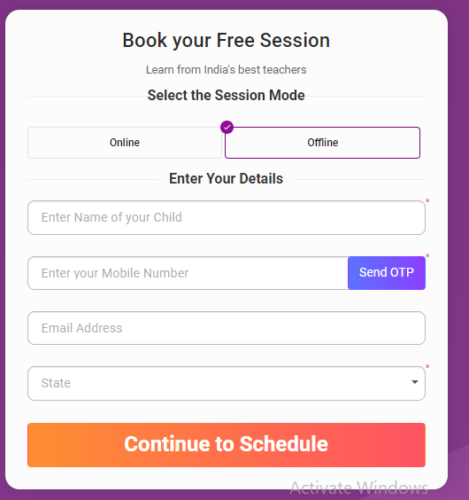Click the Learn from India's best teachers subtitle
Image resolution: width=469 pixels, height=500 pixels.
click(x=227, y=69)
